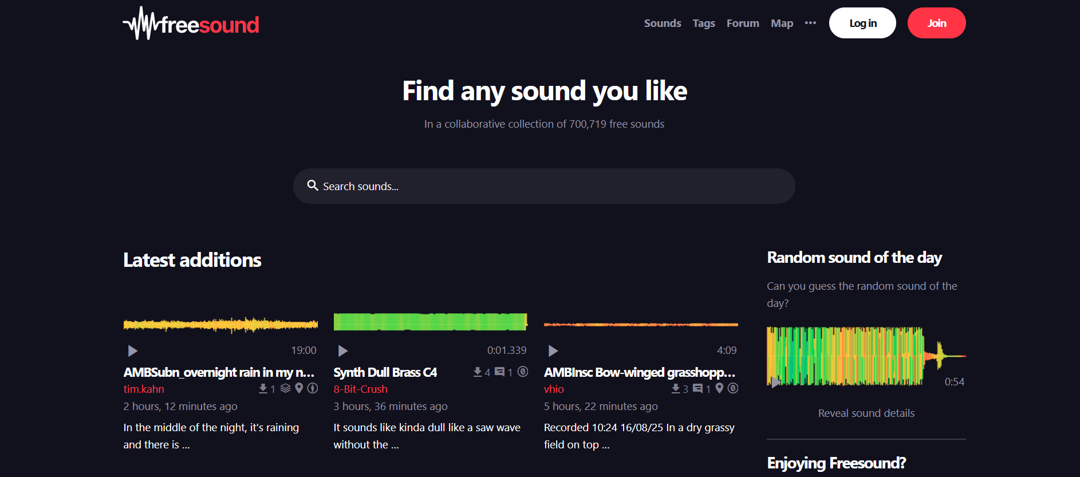The image size is (1080, 477).
Task: Play the Bow-winged grasshopper sound
Action: pos(553,350)
